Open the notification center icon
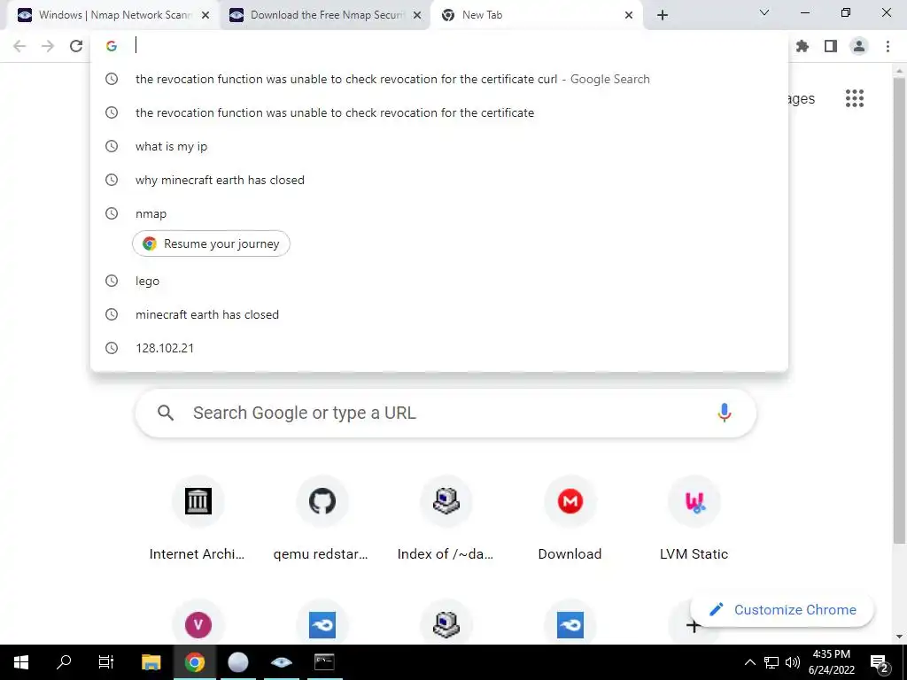 879,663
